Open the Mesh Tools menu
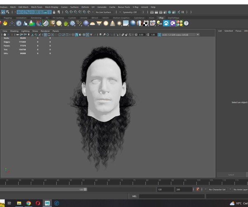 point(37,7)
